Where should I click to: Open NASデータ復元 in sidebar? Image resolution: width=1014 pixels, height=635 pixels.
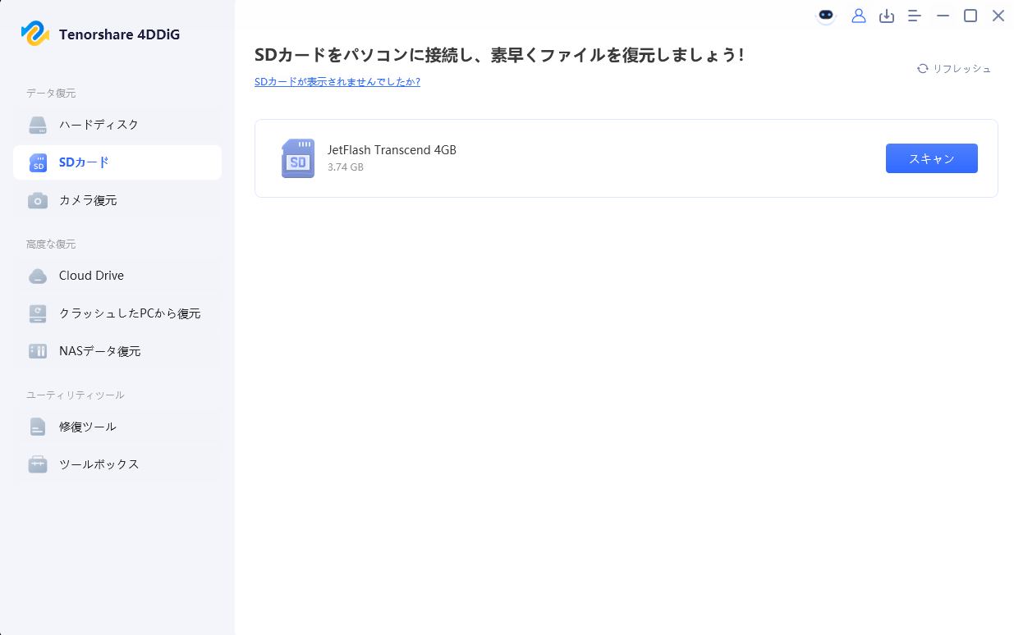(117, 351)
